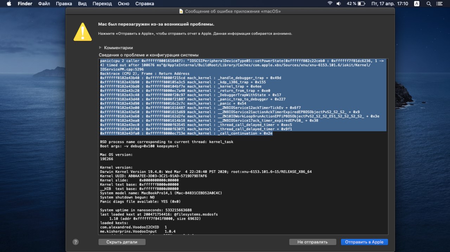Image resolution: width=450 pixels, height=252 pixels.
Task: Click the Boot args line
Action: tap(139, 146)
